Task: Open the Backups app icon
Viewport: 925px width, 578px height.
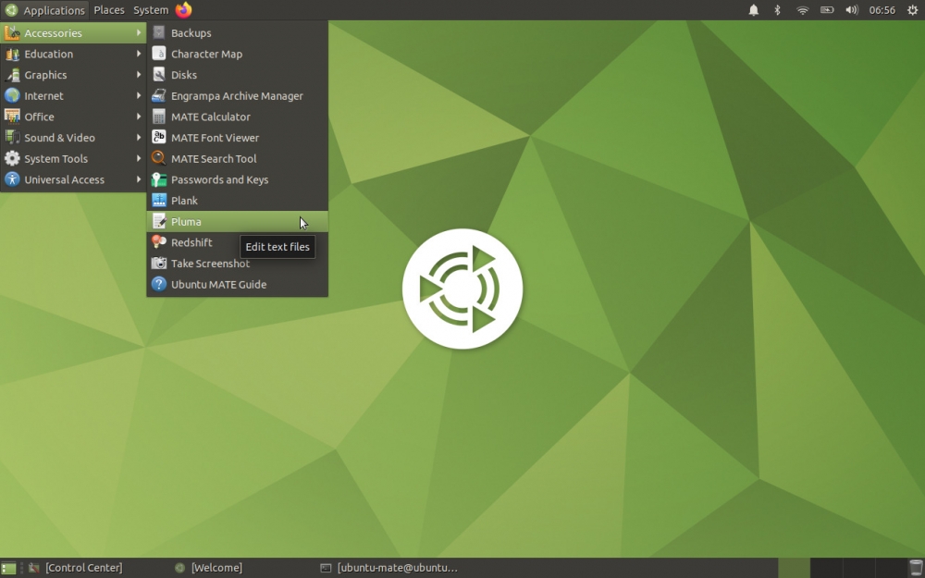Action: pos(159,33)
